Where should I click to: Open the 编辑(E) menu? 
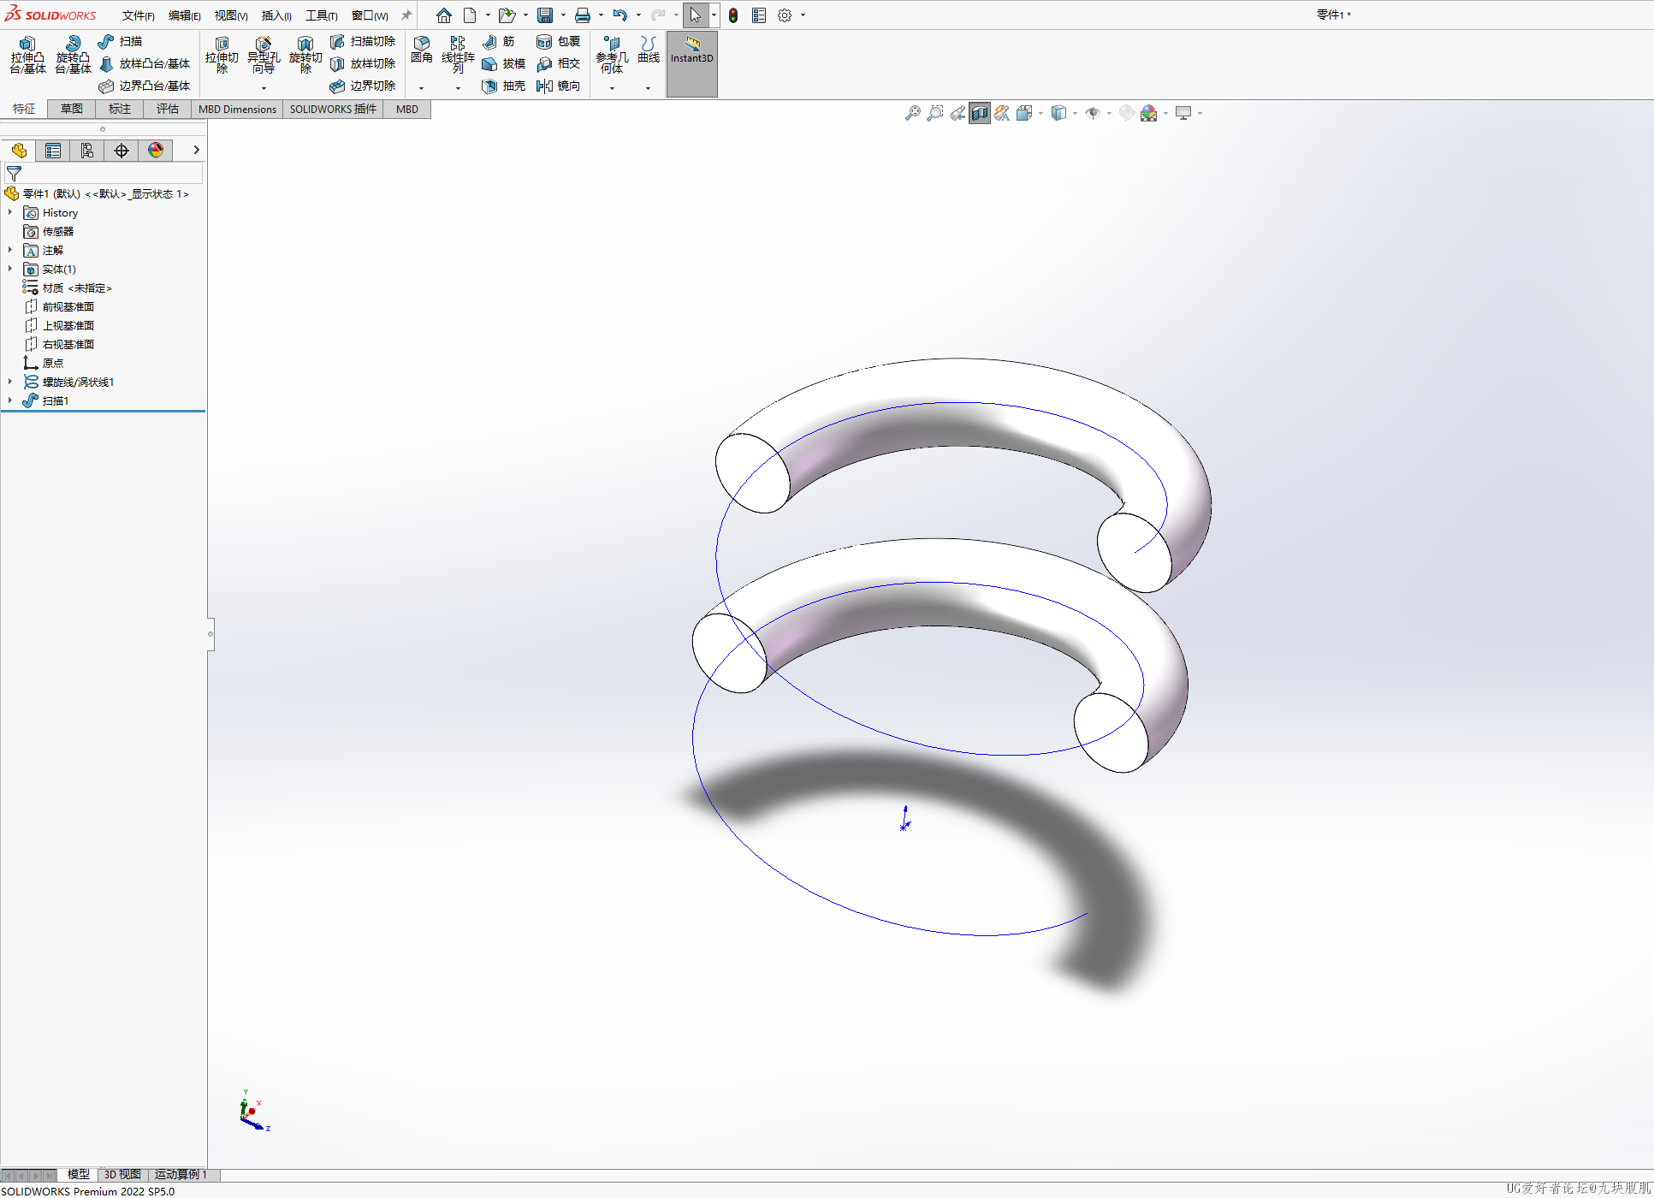point(184,15)
